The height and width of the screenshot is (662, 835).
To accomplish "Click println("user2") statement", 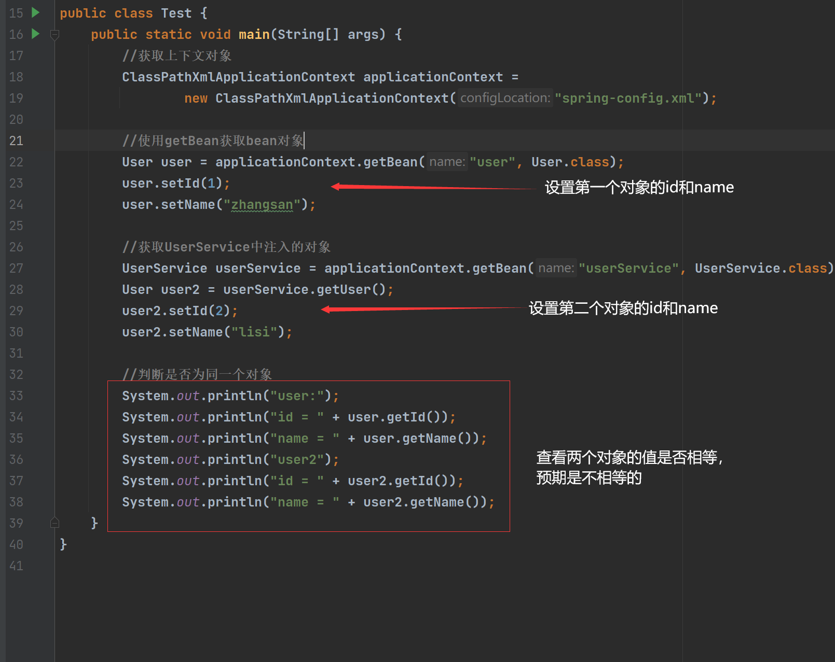I will (x=230, y=459).
